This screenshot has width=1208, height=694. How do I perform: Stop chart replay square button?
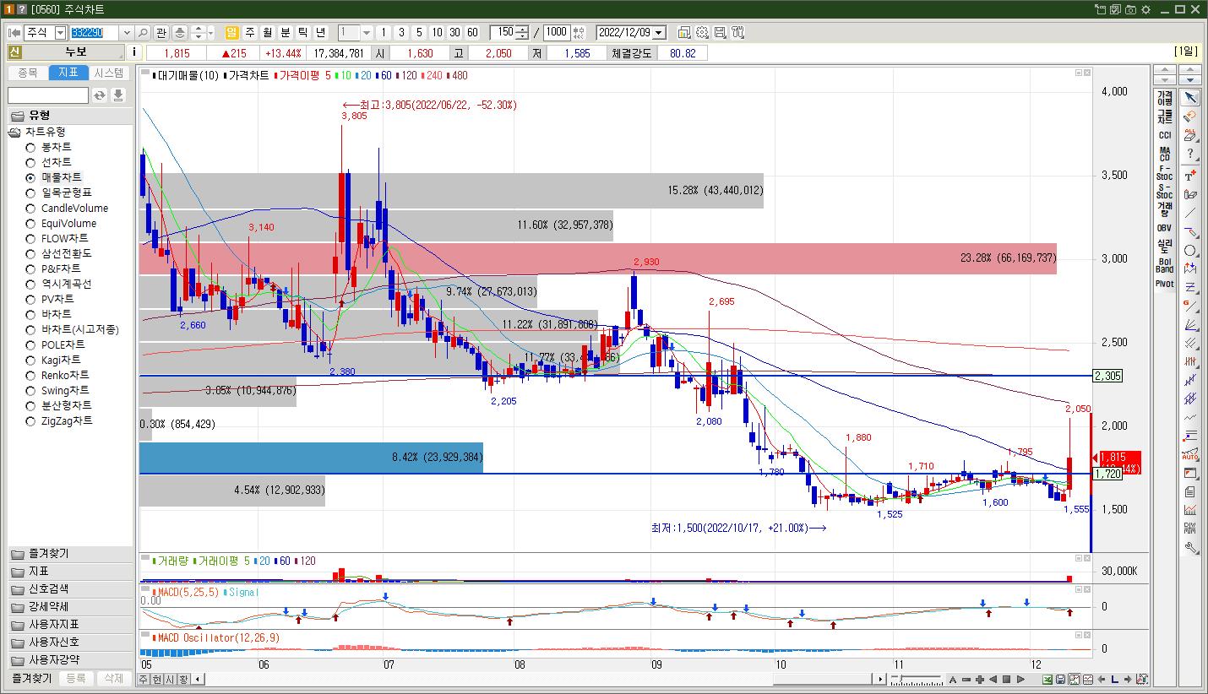[1007, 680]
